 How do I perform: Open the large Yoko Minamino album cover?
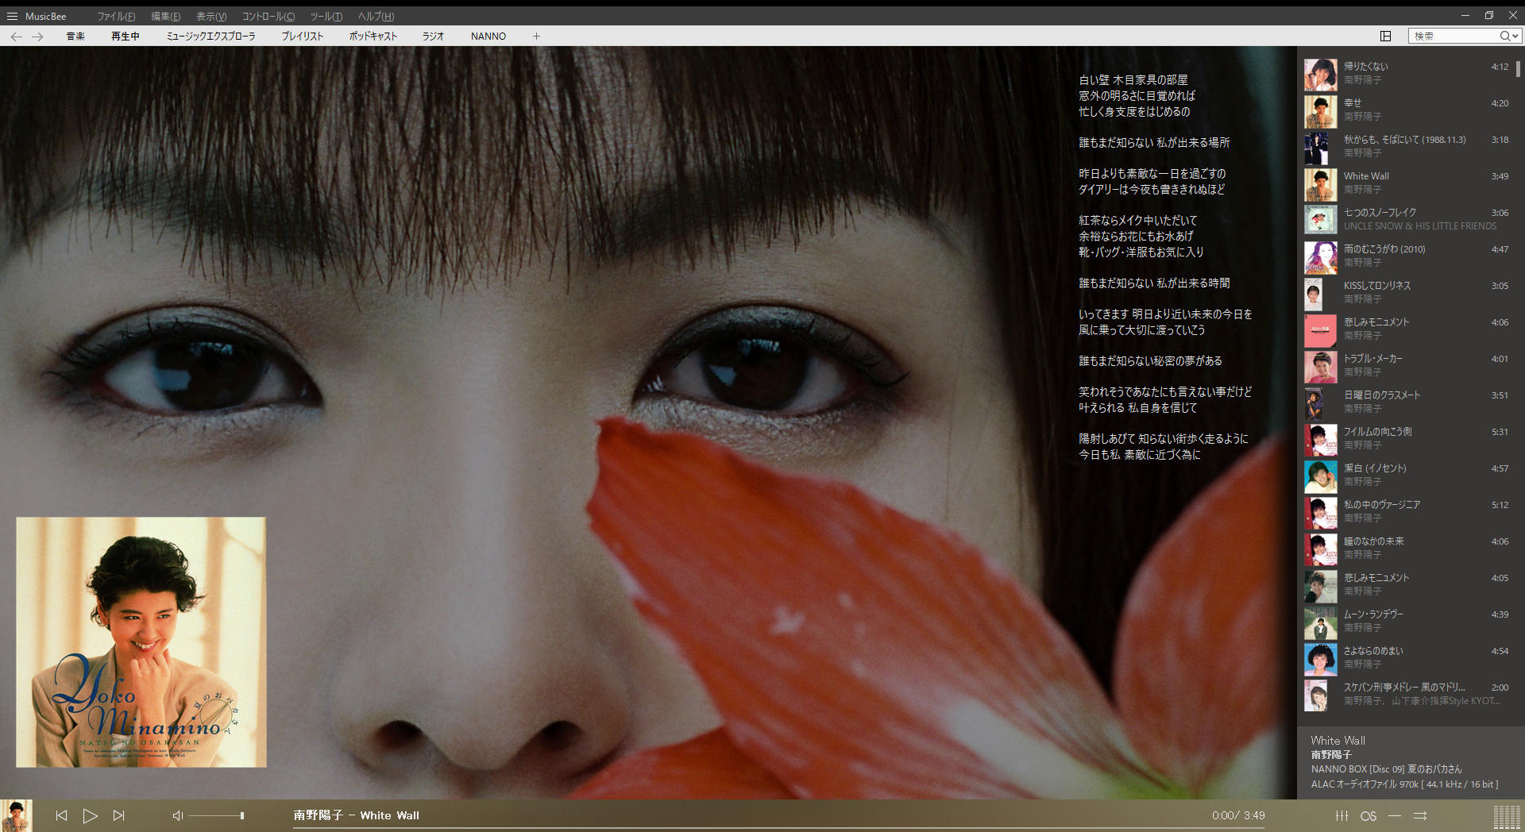coord(141,642)
